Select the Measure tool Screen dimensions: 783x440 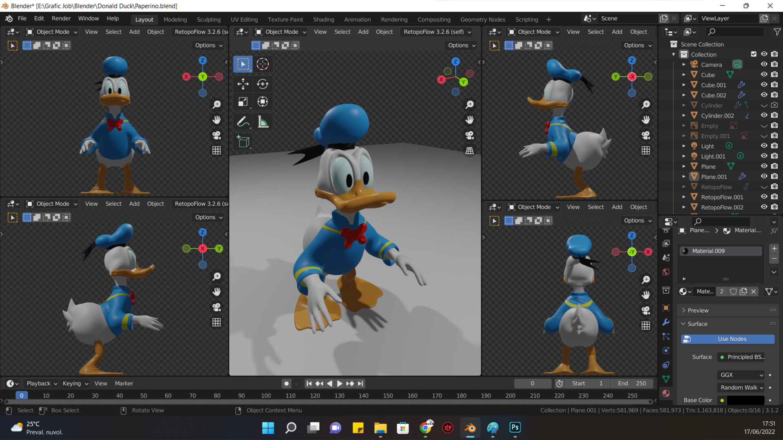(263, 121)
